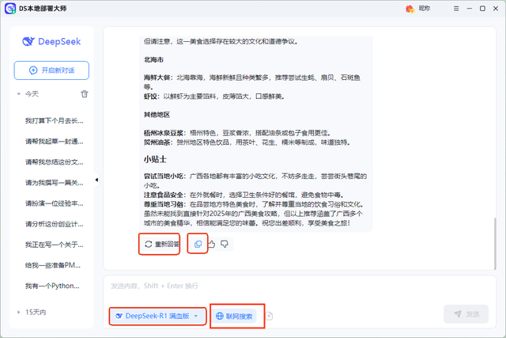Click the 其他地区 heading in the answer

(x=157, y=115)
